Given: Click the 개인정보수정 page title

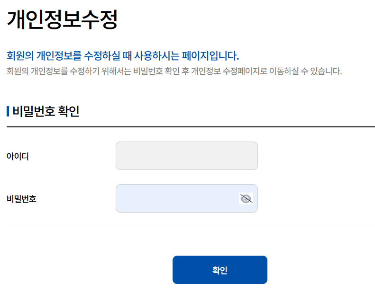Looking at the screenshot, I should [62, 20].
